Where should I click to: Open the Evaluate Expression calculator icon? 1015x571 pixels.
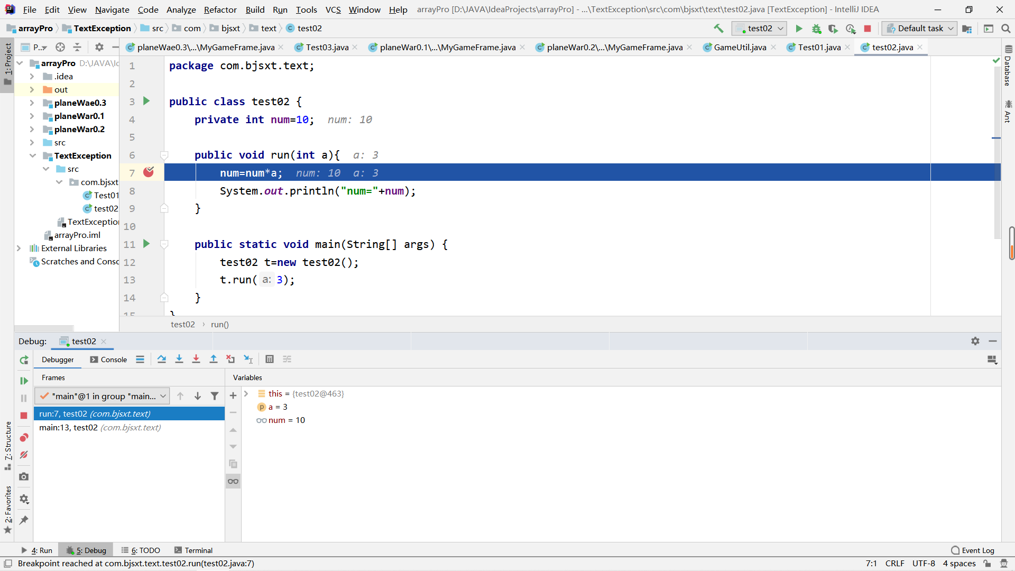tap(269, 359)
